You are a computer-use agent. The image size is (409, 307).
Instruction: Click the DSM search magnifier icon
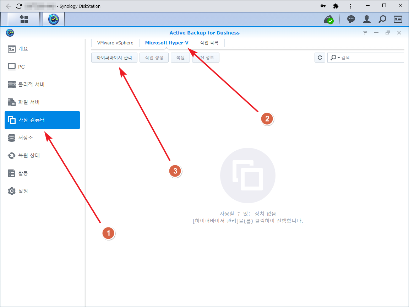click(382, 19)
